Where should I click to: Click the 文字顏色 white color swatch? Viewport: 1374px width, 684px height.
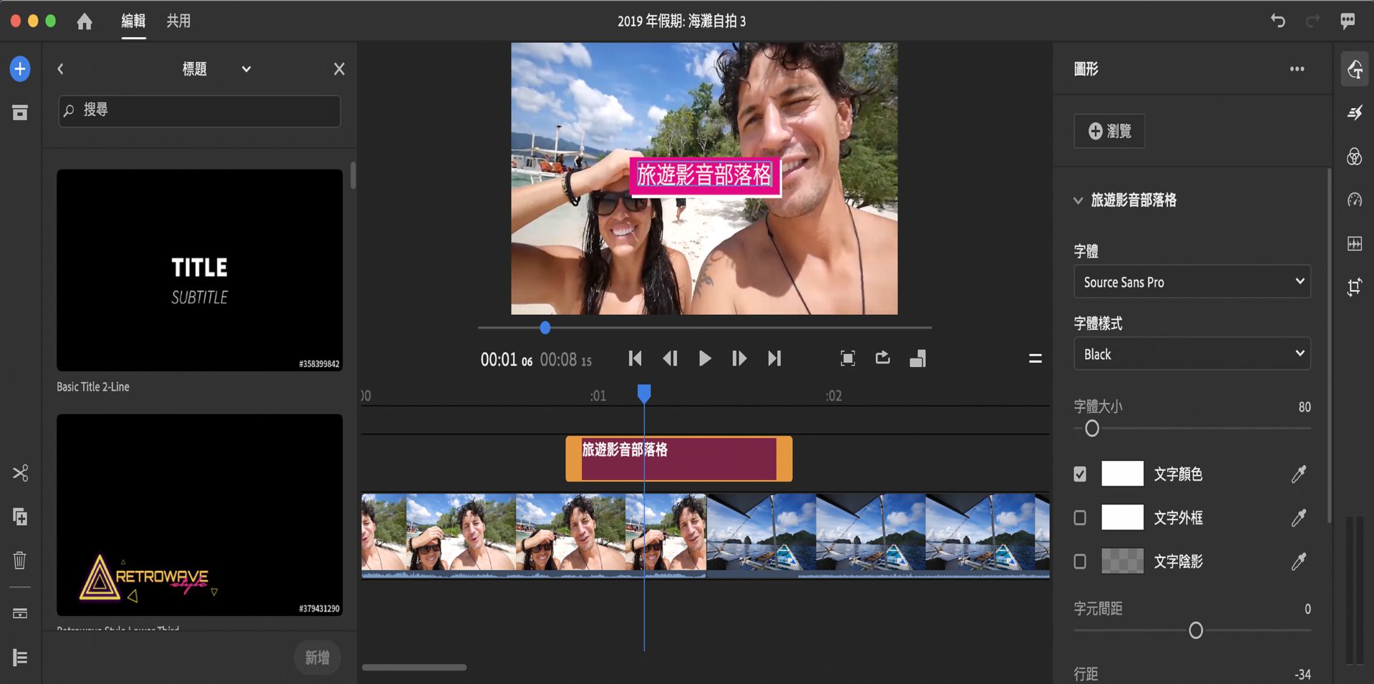click(1122, 474)
